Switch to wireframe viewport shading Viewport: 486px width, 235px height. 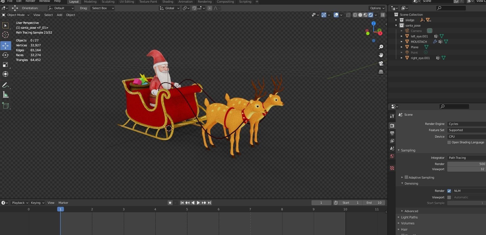pyautogui.click(x=355, y=15)
